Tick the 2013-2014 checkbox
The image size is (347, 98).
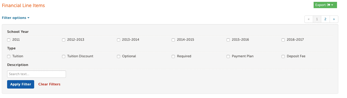tap(119, 40)
